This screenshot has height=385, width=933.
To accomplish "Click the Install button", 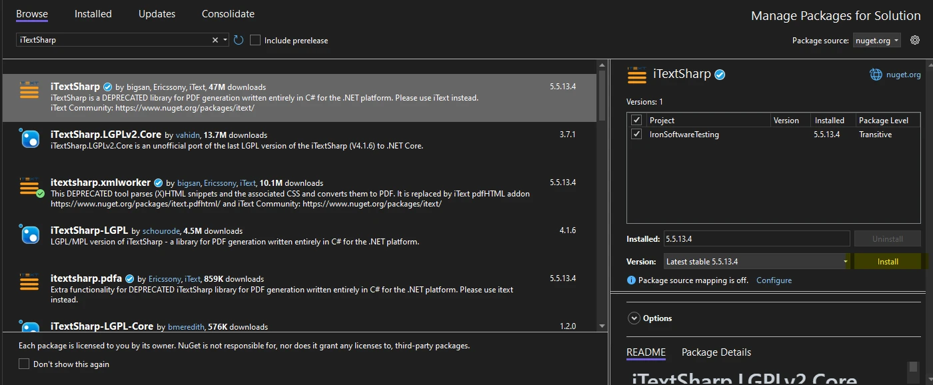I will 887,262.
